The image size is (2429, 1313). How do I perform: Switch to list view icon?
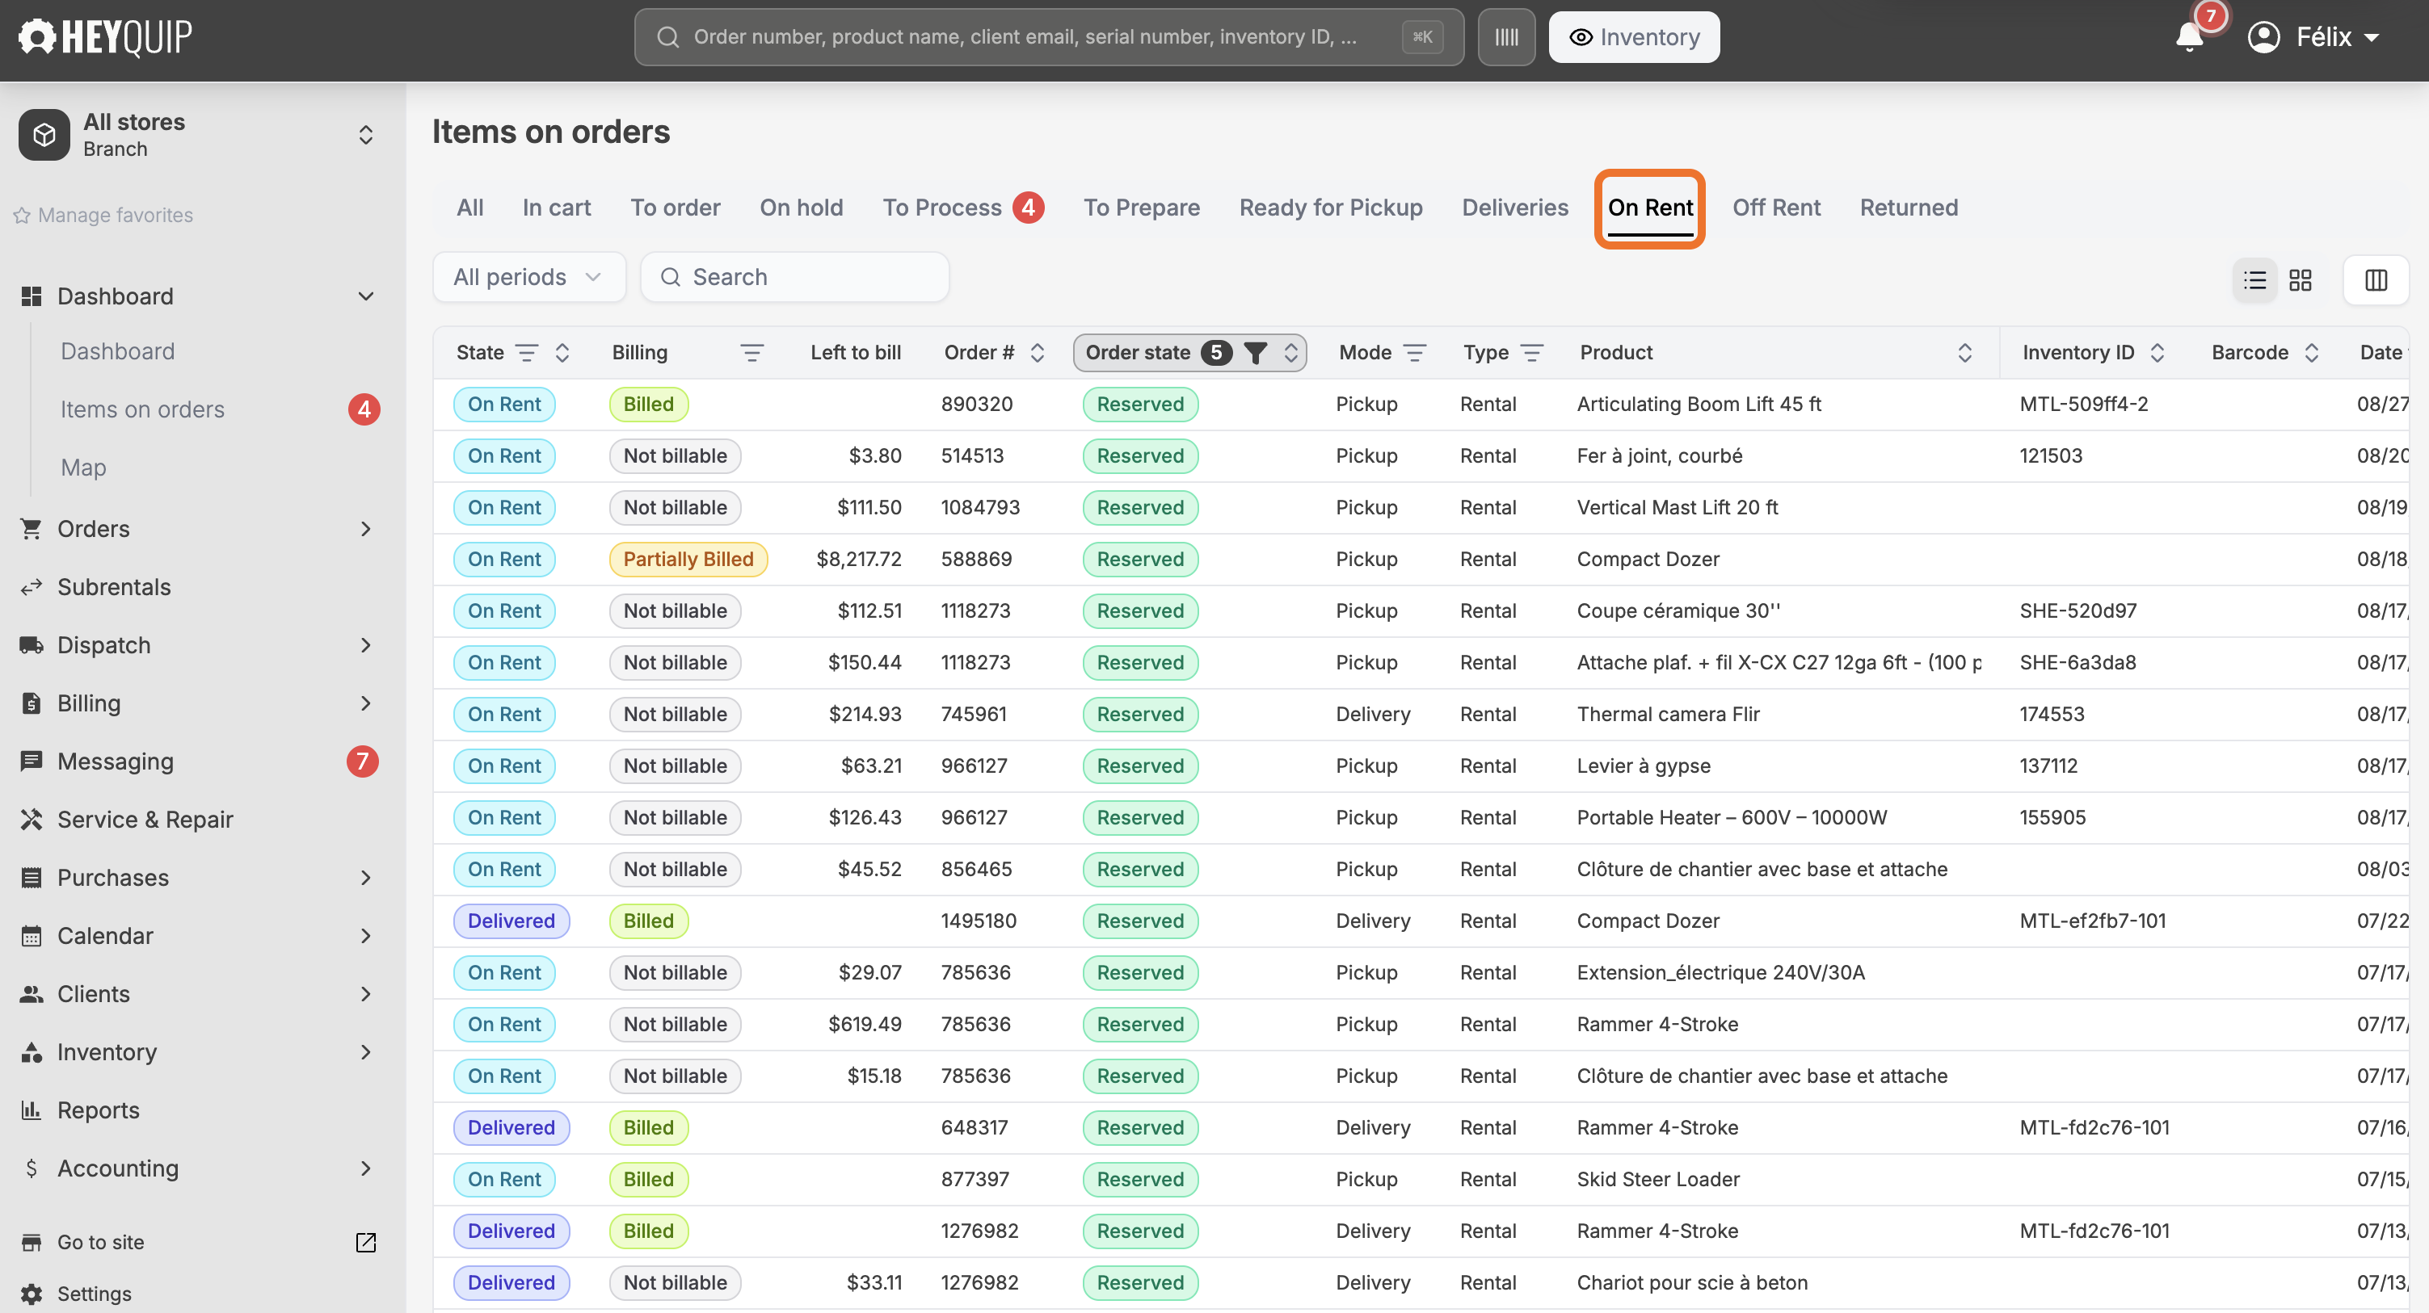pos(2254,280)
